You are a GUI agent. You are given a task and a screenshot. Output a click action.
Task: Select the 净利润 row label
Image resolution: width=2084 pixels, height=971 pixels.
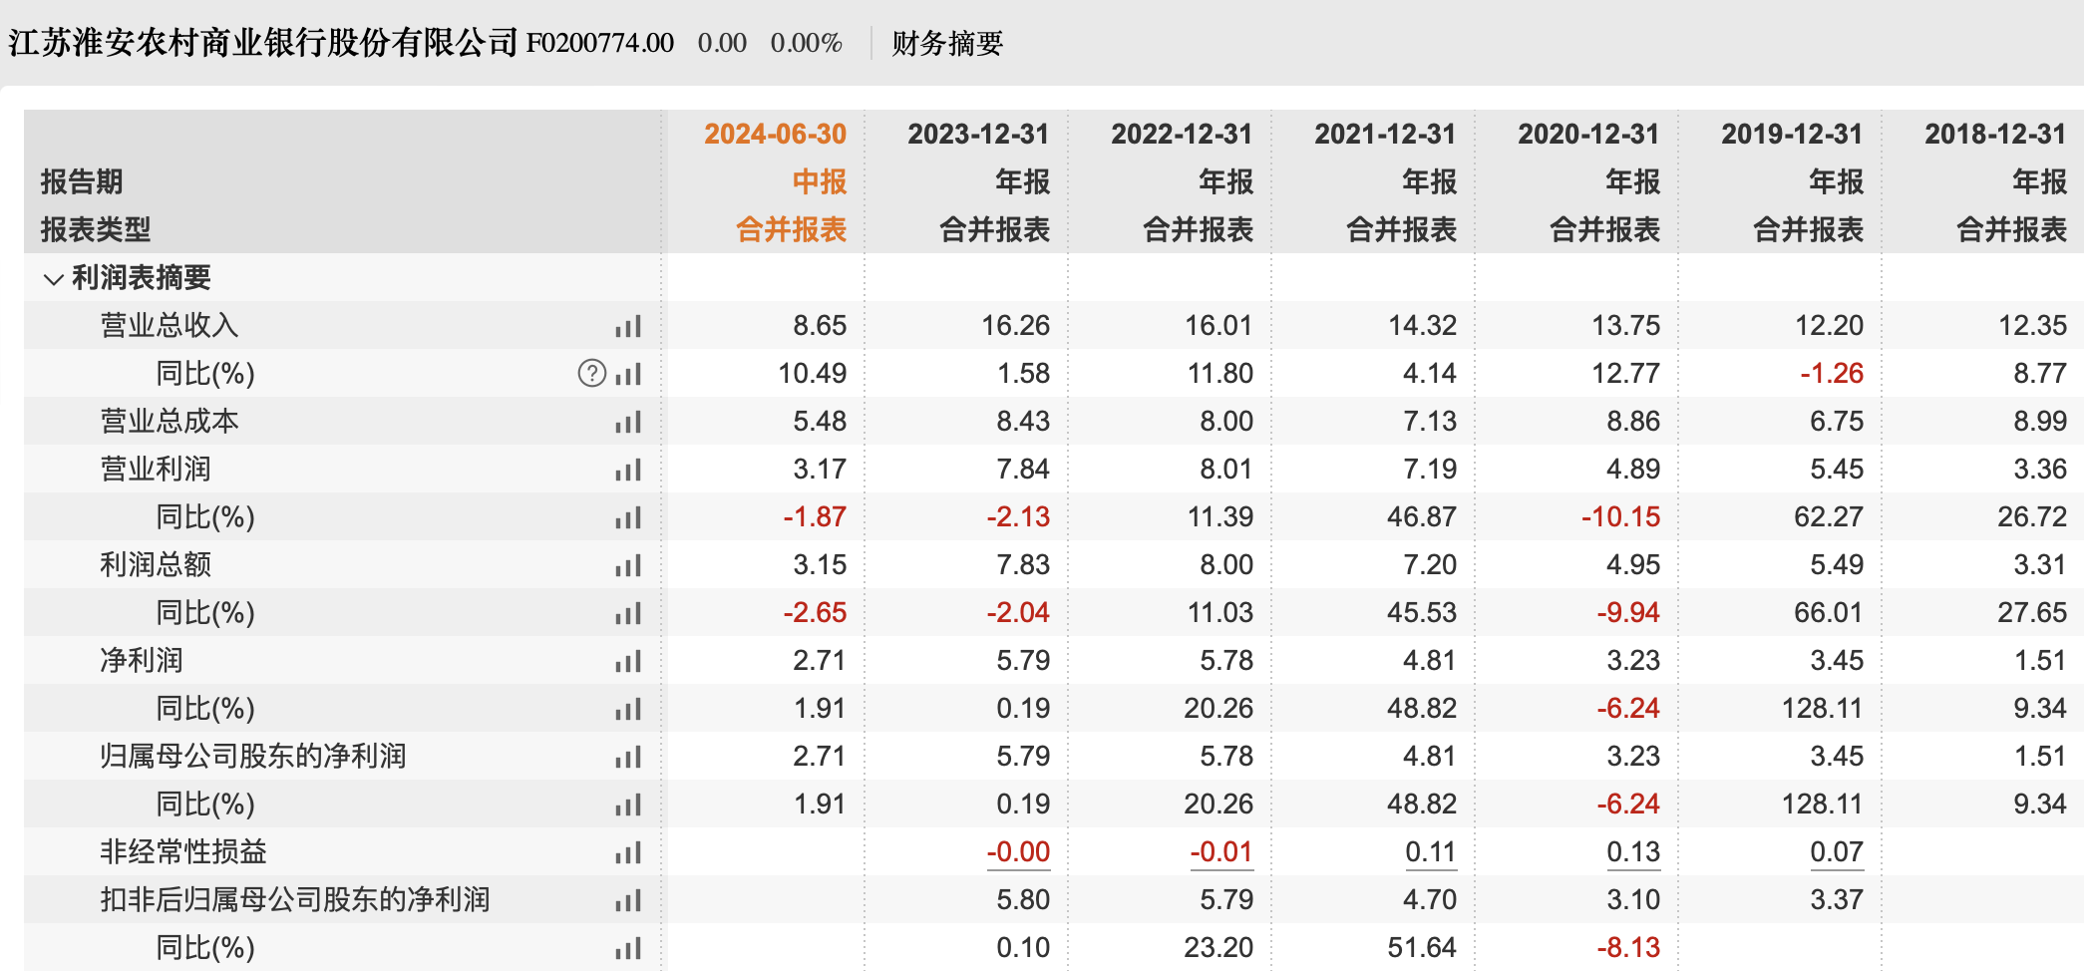[x=142, y=661]
